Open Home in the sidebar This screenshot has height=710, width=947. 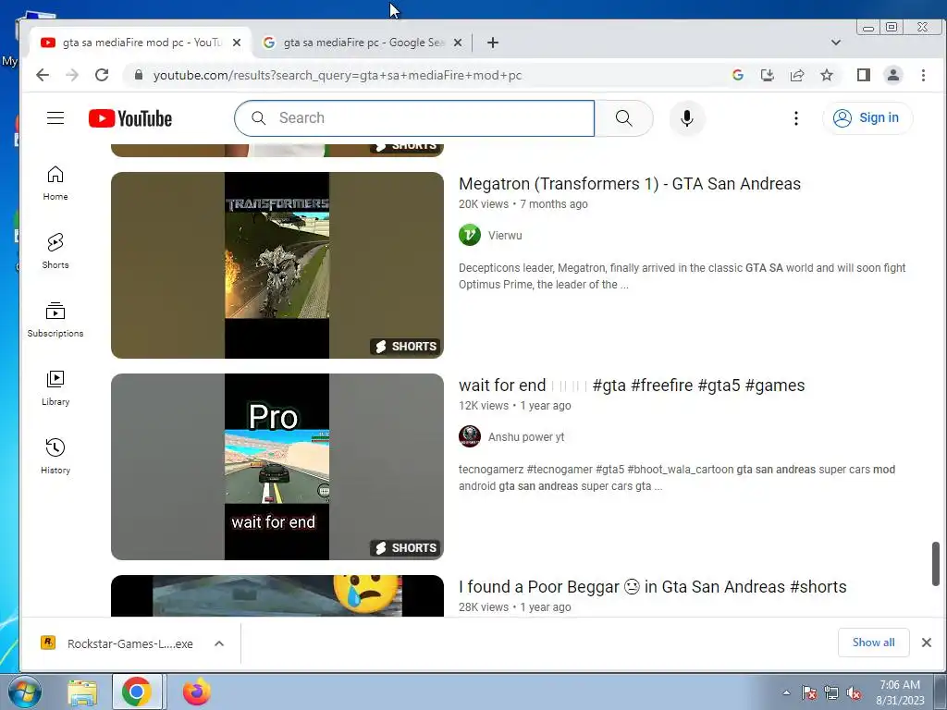click(55, 183)
